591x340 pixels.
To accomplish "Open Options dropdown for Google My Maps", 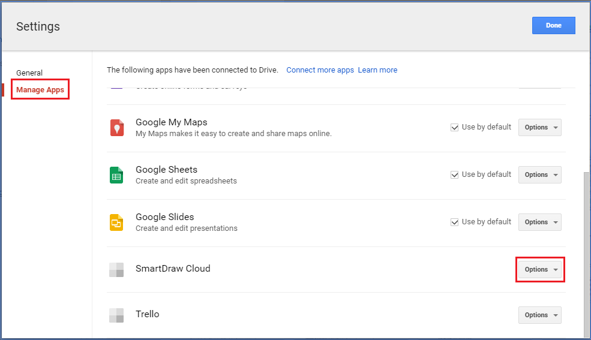I will 540,127.
